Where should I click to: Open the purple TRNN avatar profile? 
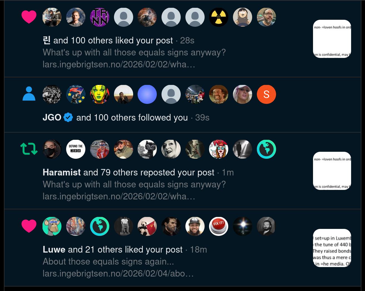[x=100, y=17]
